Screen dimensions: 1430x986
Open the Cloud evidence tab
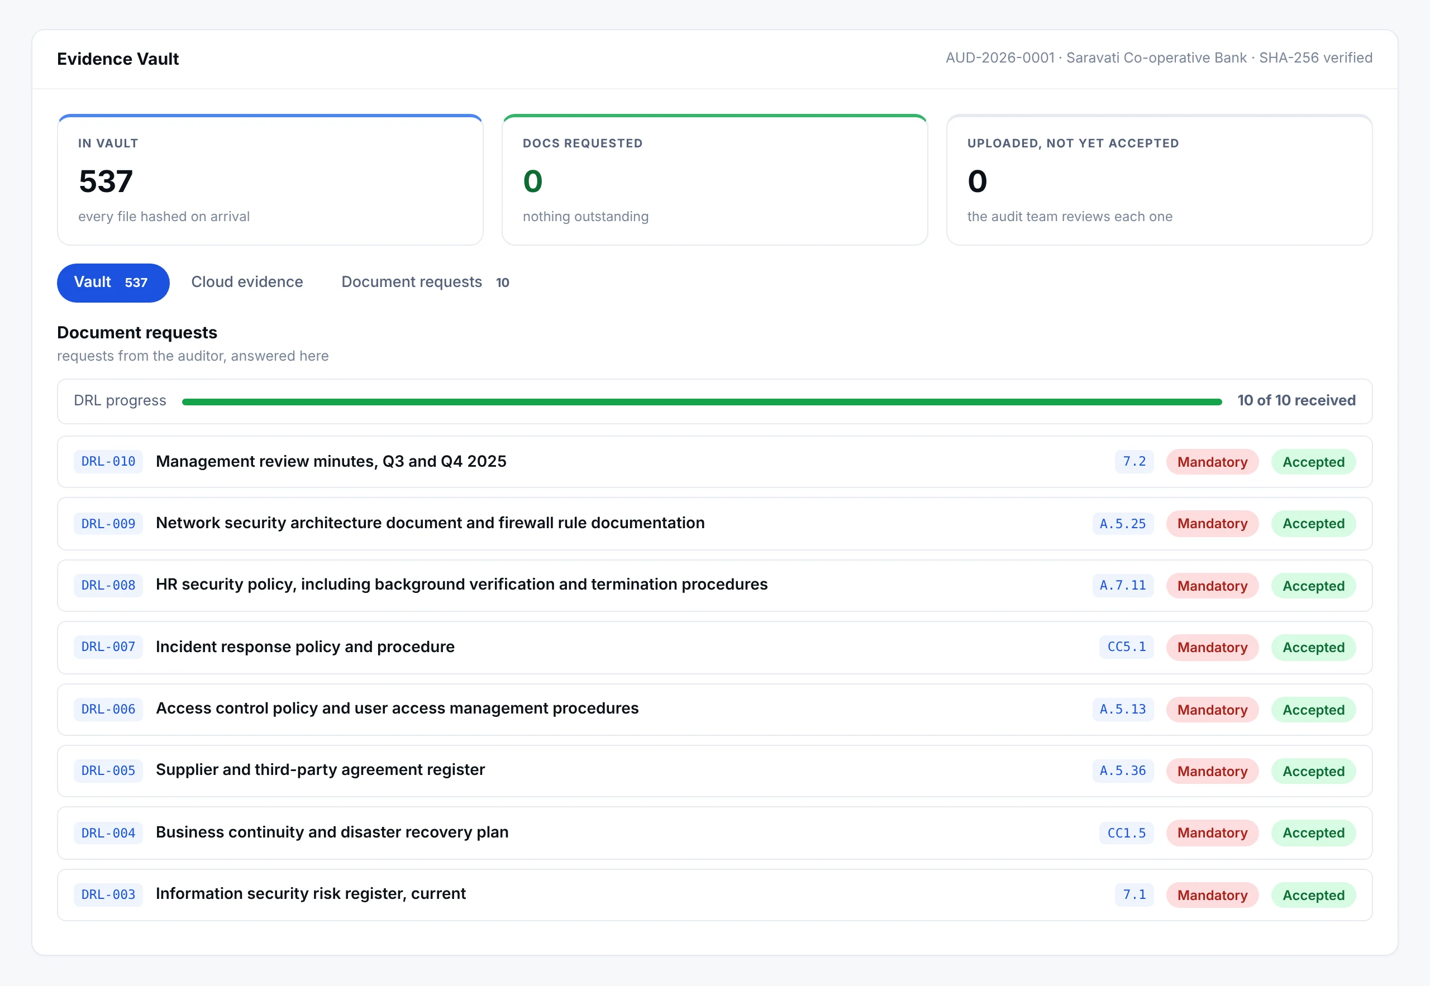(x=246, y=283)
